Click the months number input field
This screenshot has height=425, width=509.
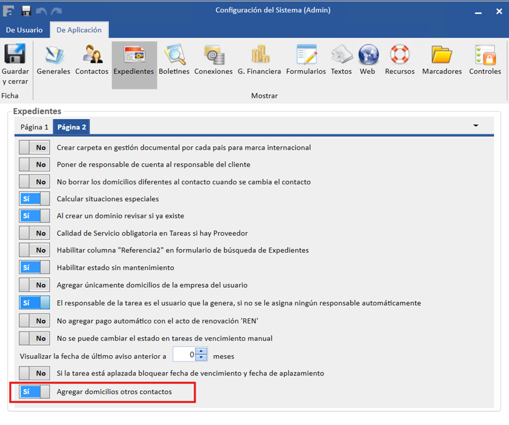[184, 355]
